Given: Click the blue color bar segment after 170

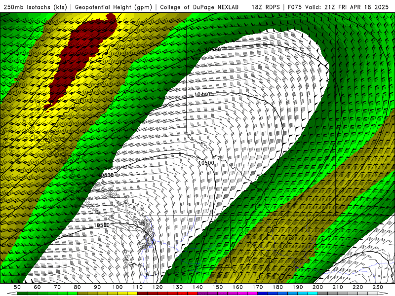Looking at the screenshot, I should pos(263,294).
